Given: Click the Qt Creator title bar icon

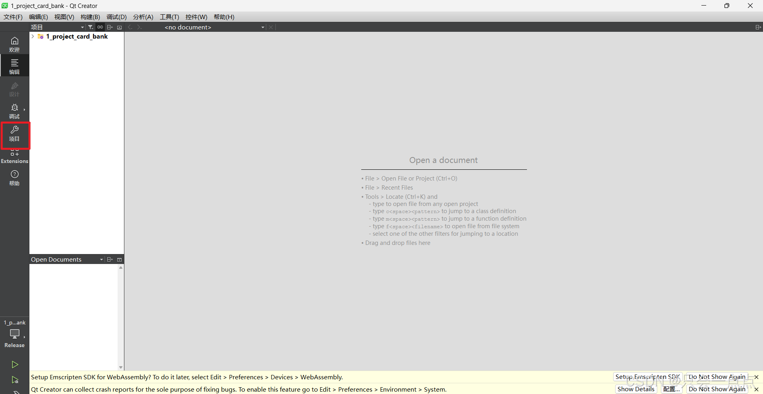Looking at the screenshot, I should click(x=5, y=6).
